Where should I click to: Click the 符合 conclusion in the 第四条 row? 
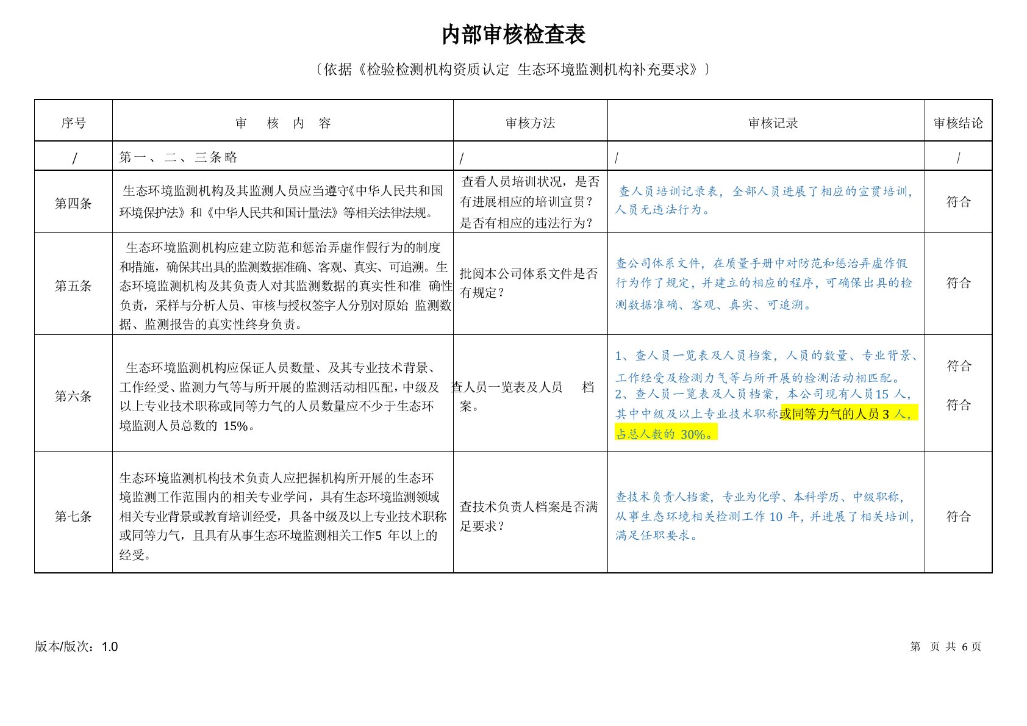(958, 201)
